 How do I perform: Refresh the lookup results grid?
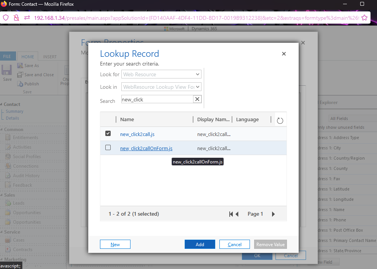(x=280, y=120)
